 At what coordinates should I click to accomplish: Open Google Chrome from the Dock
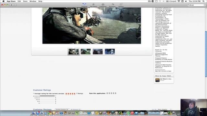pyautogui.click(x=49, y=113)
